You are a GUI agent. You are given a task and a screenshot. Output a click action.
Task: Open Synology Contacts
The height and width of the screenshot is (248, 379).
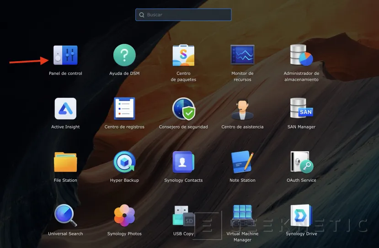pyautogui.click(x=183, y=162)
